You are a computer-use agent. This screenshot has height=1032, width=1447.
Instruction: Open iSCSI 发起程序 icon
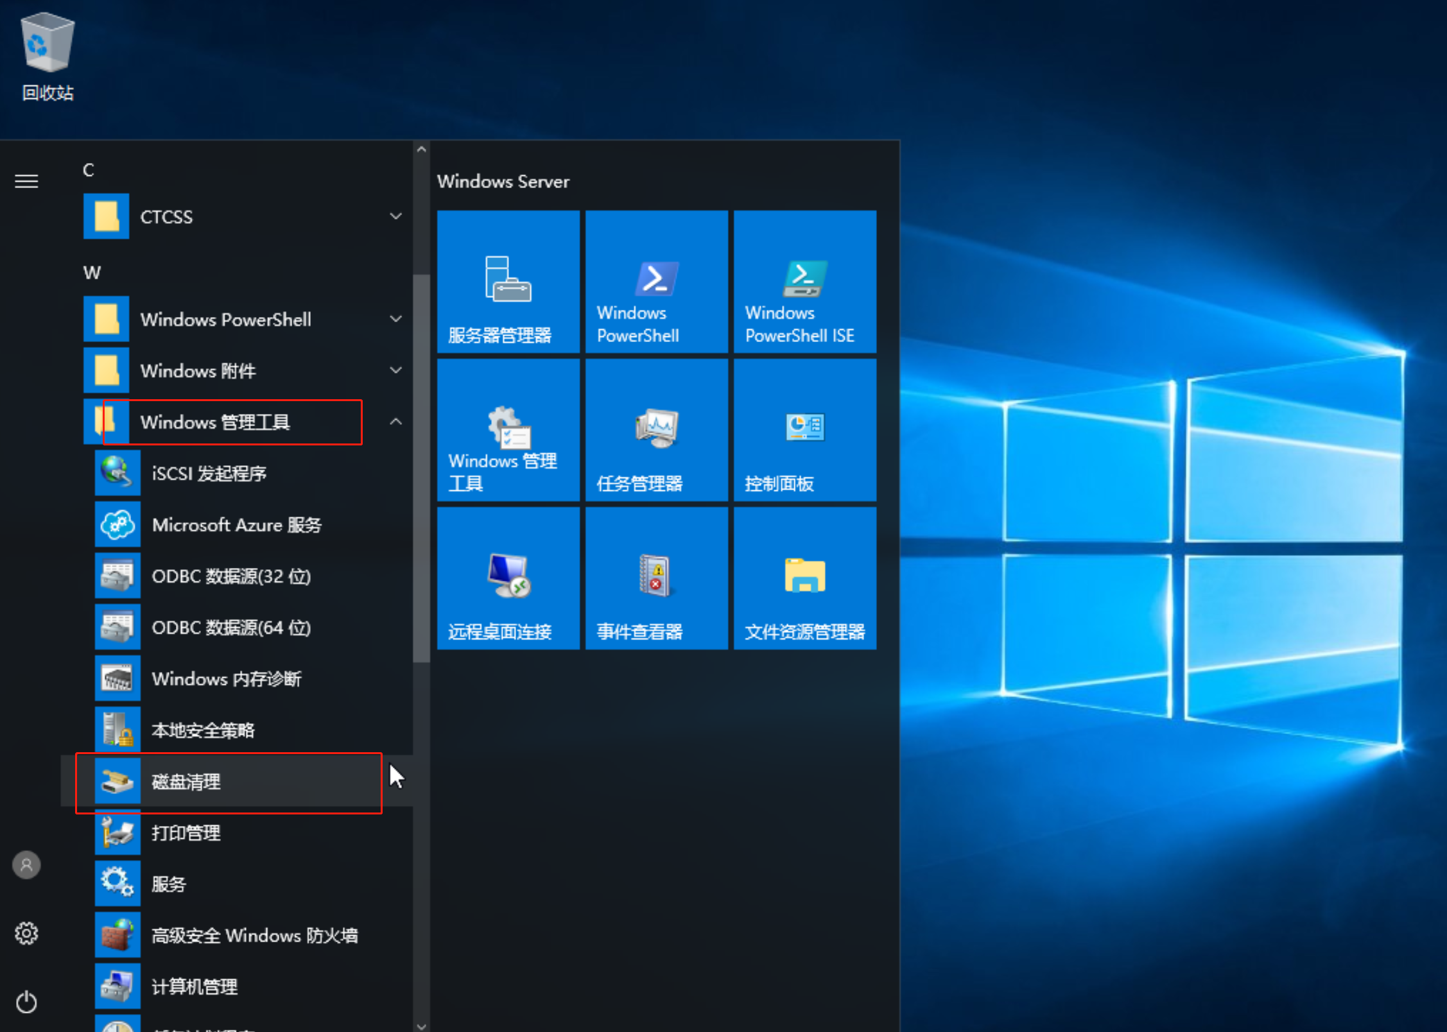click(117, 473)
